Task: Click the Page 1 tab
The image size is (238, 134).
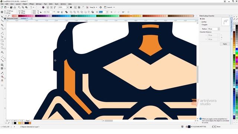Action: [x=28, y=121]
